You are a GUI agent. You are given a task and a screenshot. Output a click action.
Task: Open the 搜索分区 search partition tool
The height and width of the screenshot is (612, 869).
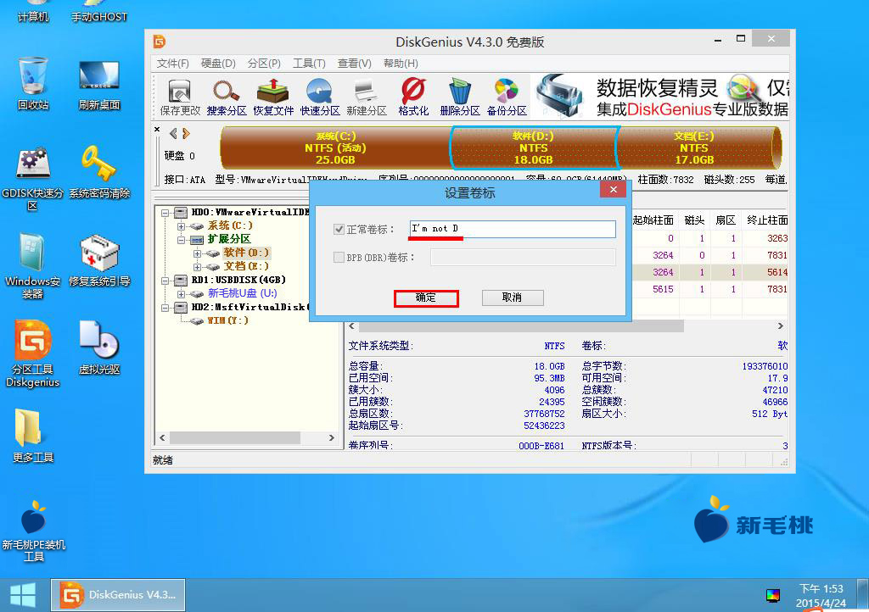(226, 97)
